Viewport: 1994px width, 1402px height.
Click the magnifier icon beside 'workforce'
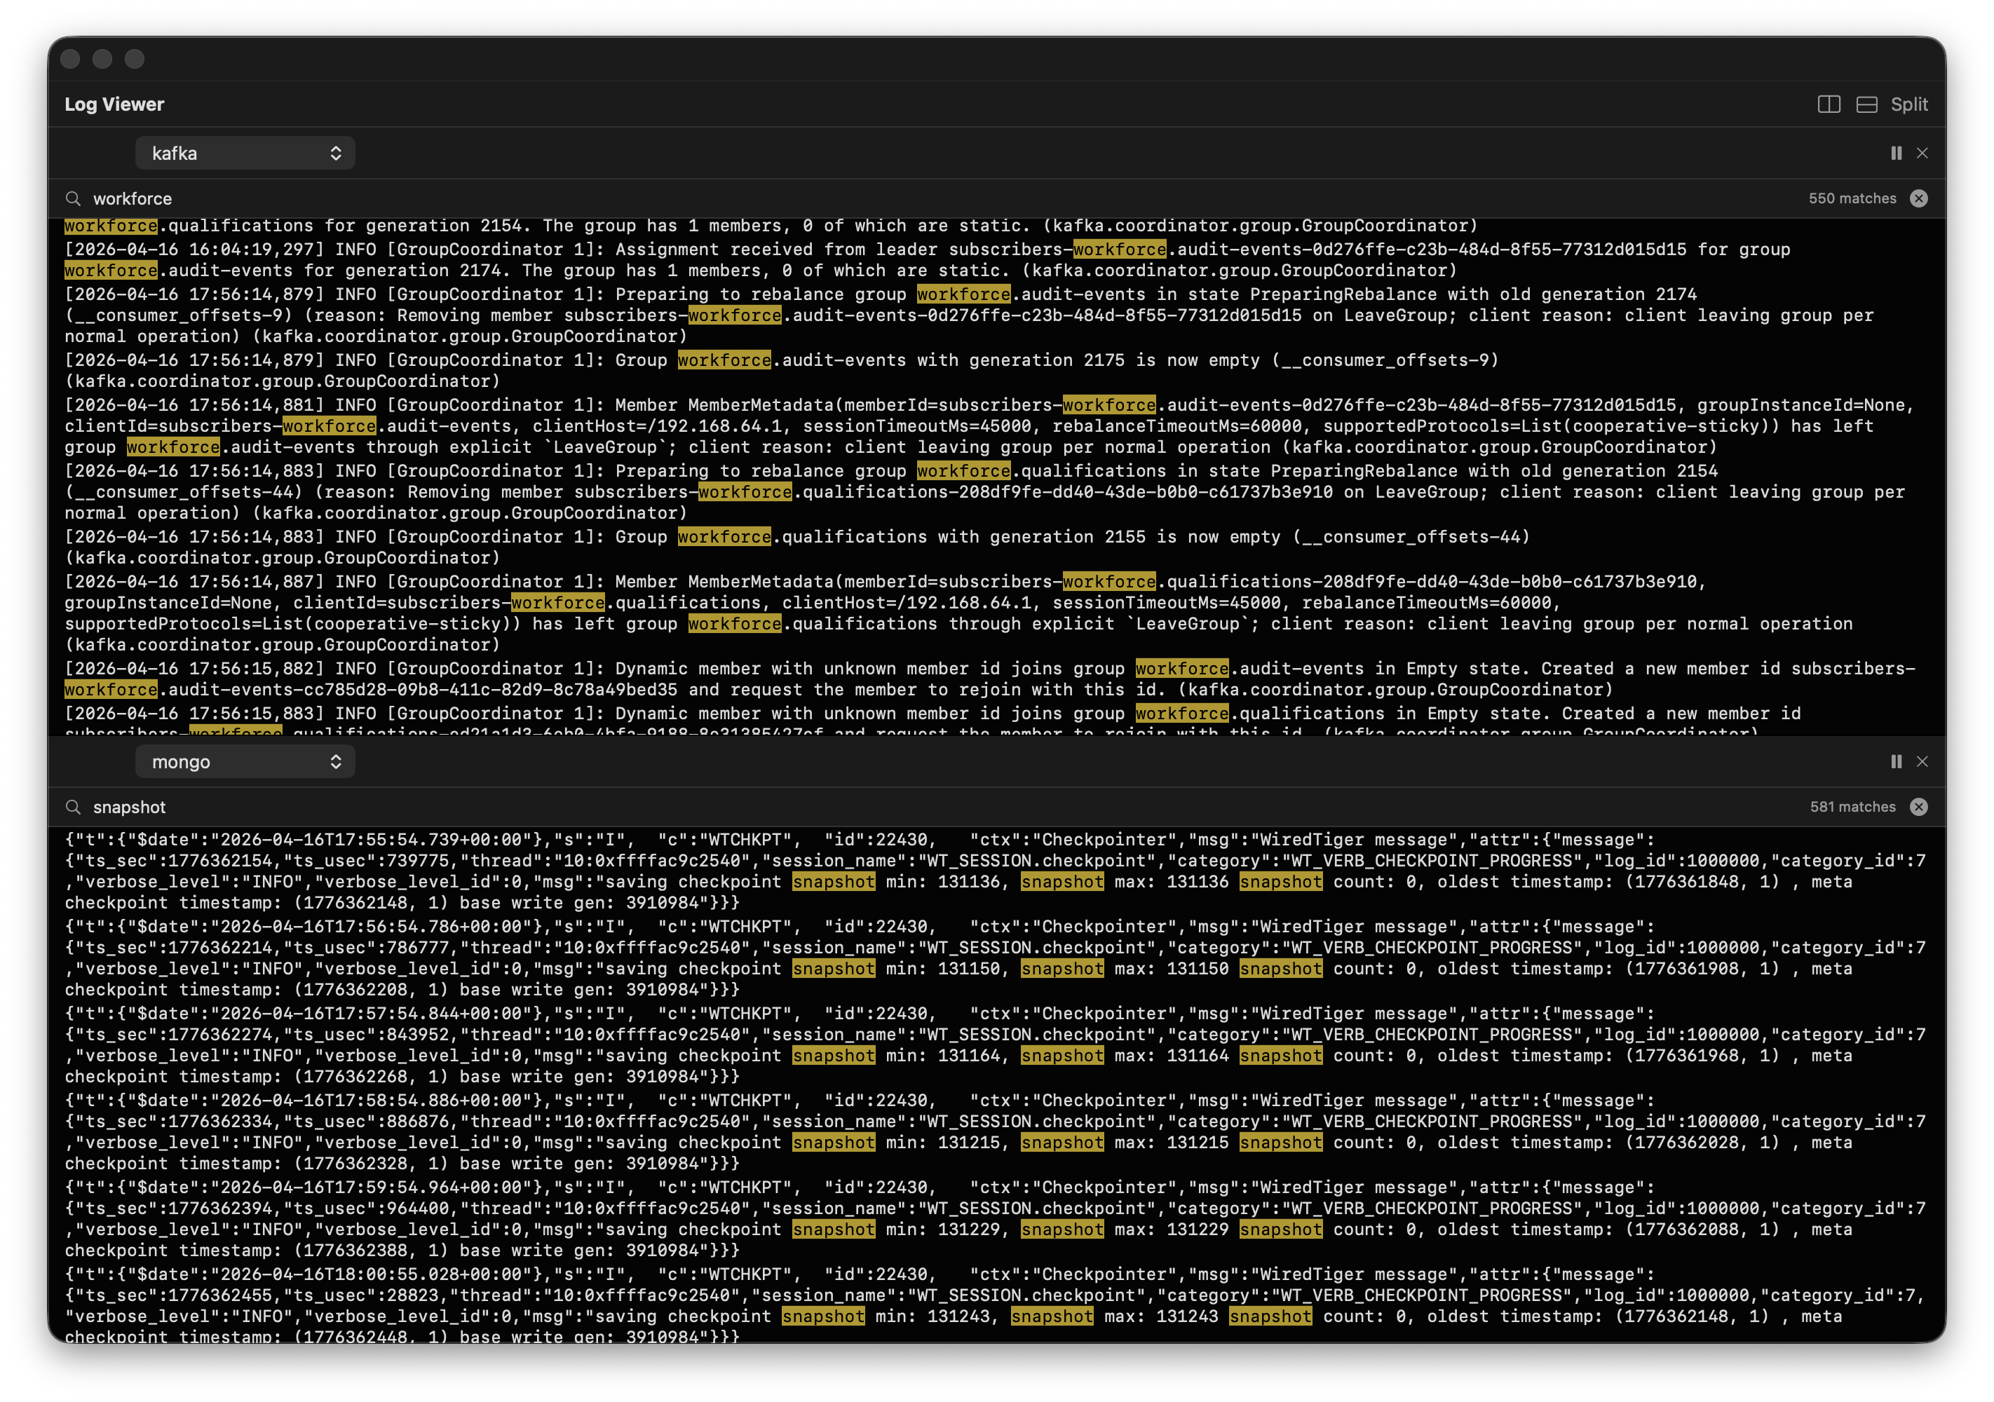click(x=73, y=199)
